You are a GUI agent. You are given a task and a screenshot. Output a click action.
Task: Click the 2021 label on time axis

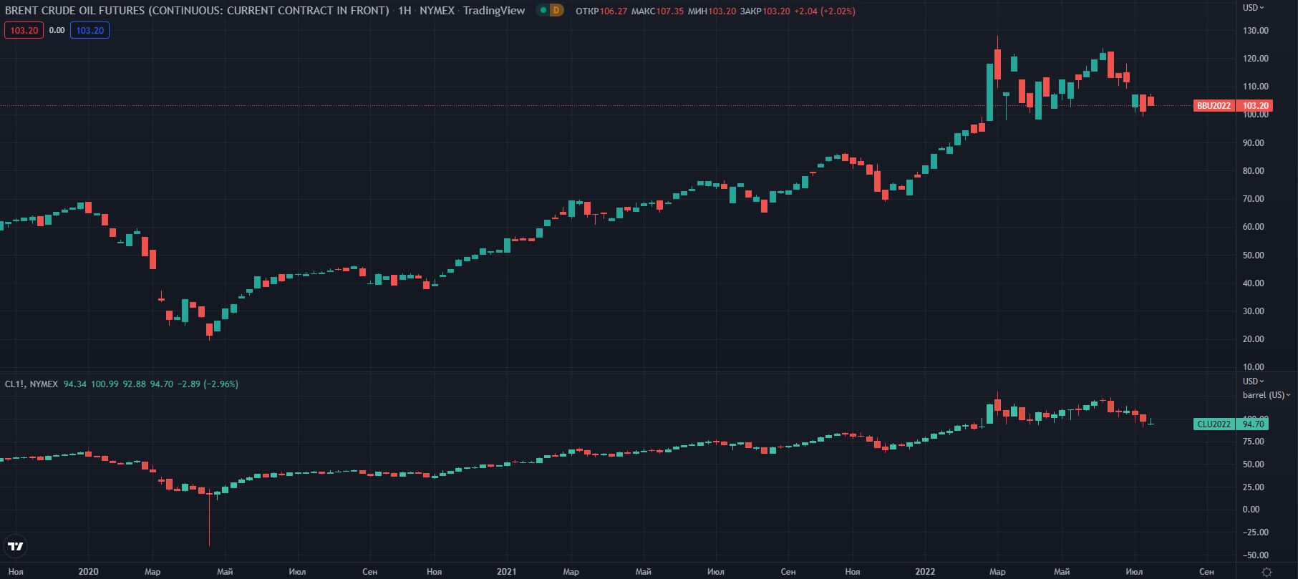click(x=506, y=571)
